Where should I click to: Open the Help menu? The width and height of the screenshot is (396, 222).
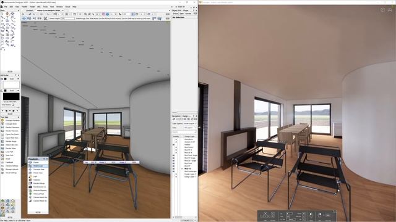click(x=74, y=7)
